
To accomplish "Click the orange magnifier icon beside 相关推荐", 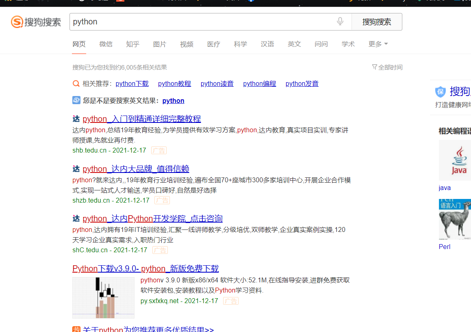I will coord(76,83).
